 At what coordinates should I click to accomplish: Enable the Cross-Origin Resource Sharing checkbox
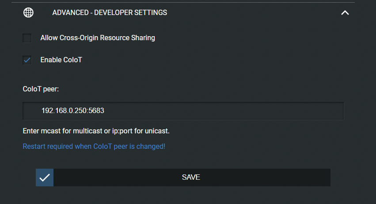[27, 38]
